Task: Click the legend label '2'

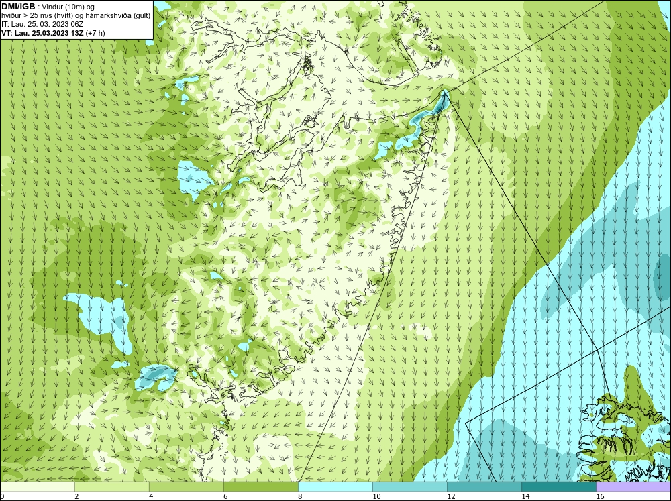Action: click(76, 496)
